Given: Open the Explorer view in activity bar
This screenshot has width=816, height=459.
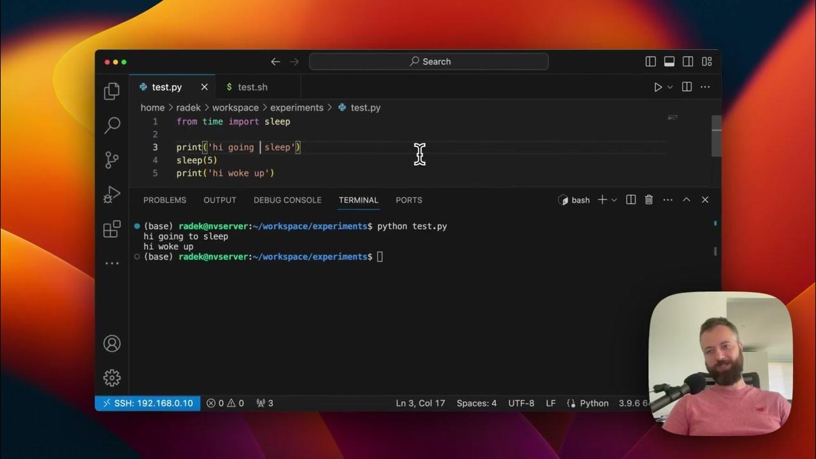Looking at the screenshot, I should [x=112, y=91].
